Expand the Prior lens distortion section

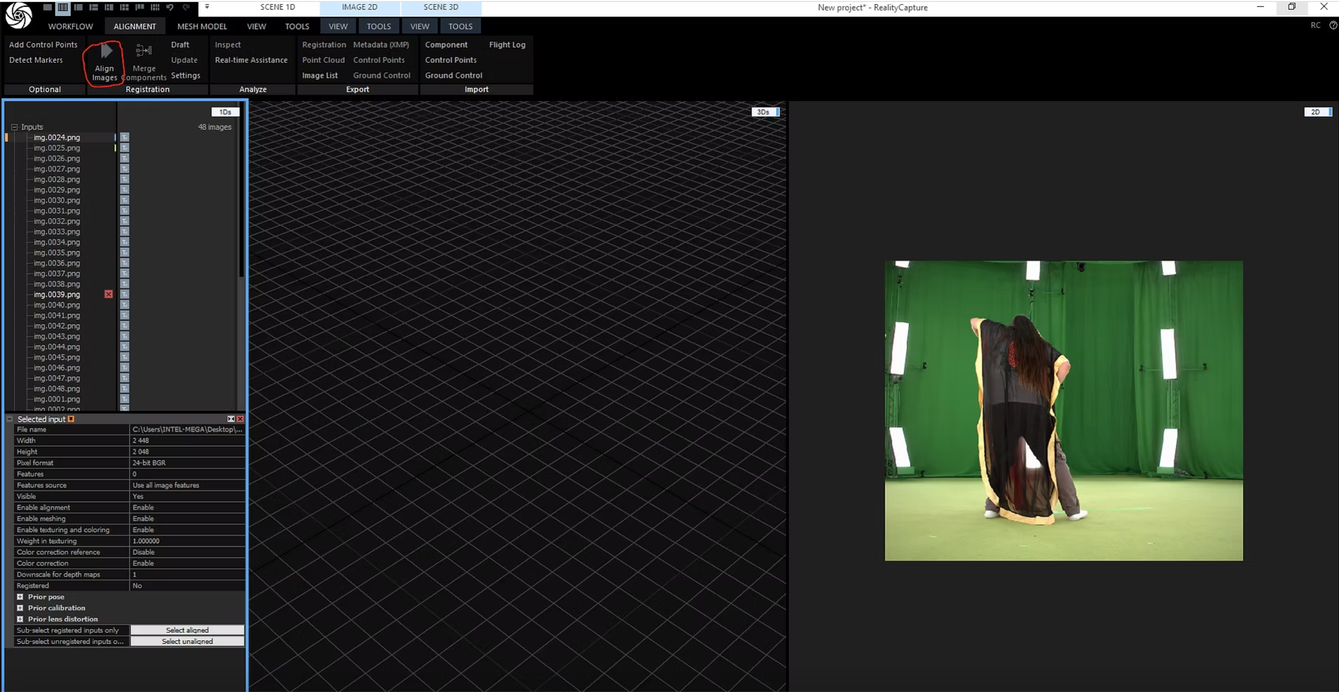click(x=20, y=619)
